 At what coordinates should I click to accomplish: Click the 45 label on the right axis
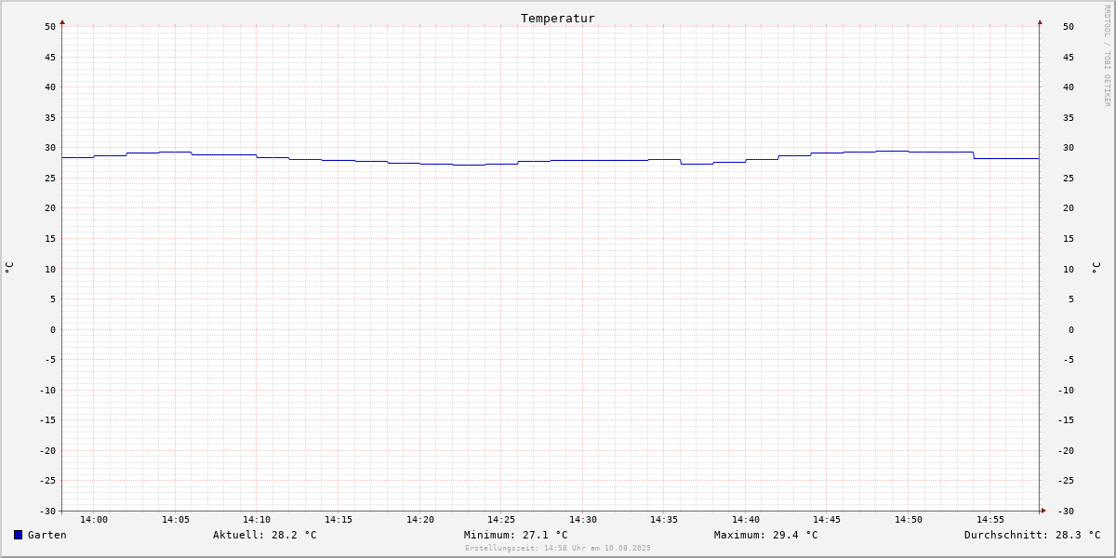click(1069, 58)
